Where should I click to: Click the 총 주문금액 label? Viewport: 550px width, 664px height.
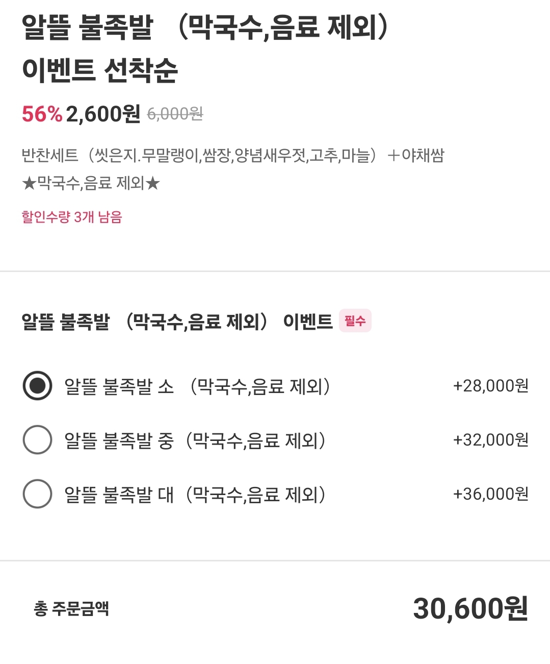point(71,608)
